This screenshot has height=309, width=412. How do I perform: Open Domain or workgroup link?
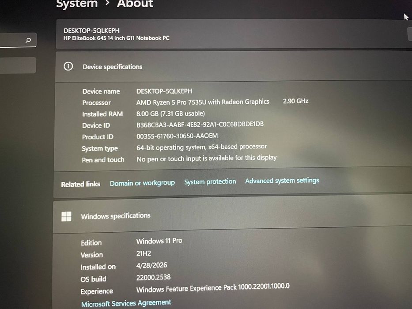(142, 183)
